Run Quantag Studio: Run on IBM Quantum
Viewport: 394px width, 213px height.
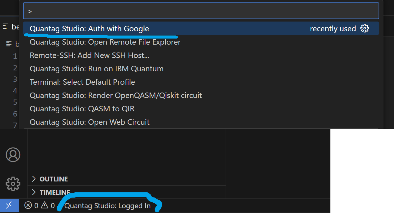pos(97,69)
